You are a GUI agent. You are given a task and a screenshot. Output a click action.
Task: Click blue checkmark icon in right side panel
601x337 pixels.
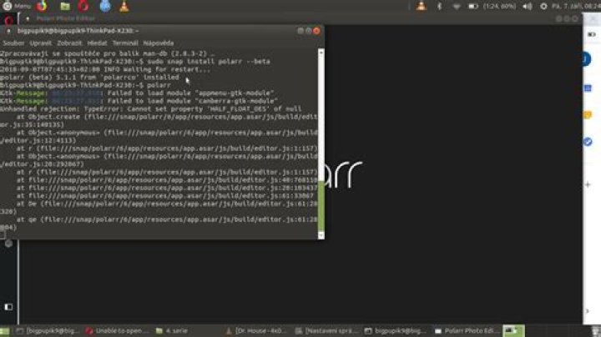point(588,142)
